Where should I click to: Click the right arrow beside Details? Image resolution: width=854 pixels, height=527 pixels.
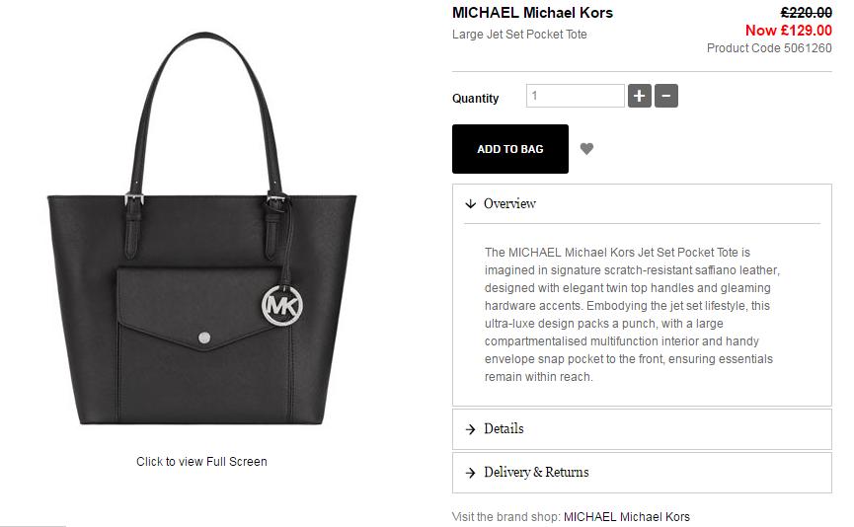tap(471, 429)
